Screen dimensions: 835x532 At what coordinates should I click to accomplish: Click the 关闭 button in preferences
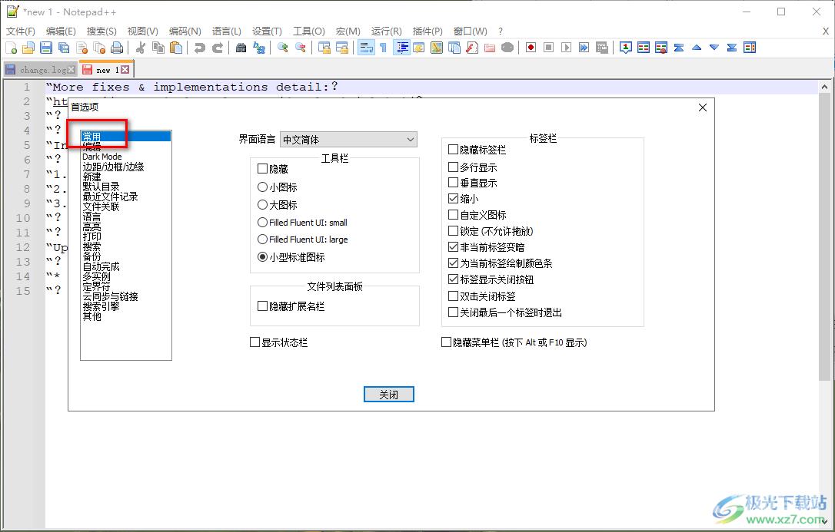(x=389, y=395)
